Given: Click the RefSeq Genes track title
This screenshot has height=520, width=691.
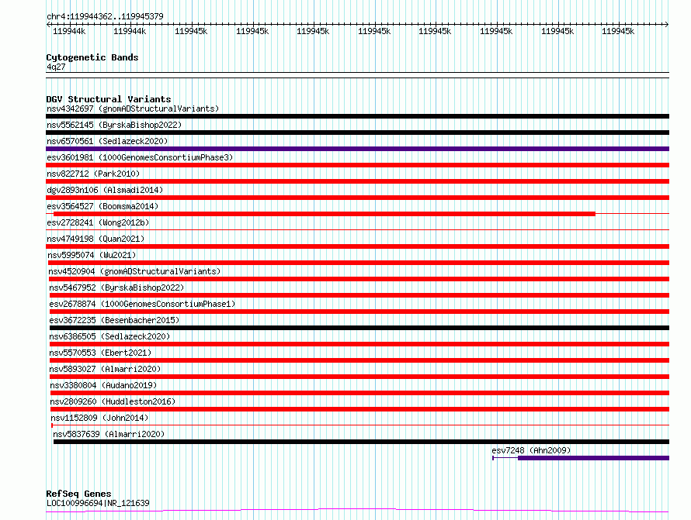Looking at the screenshot, I should 78,494.
